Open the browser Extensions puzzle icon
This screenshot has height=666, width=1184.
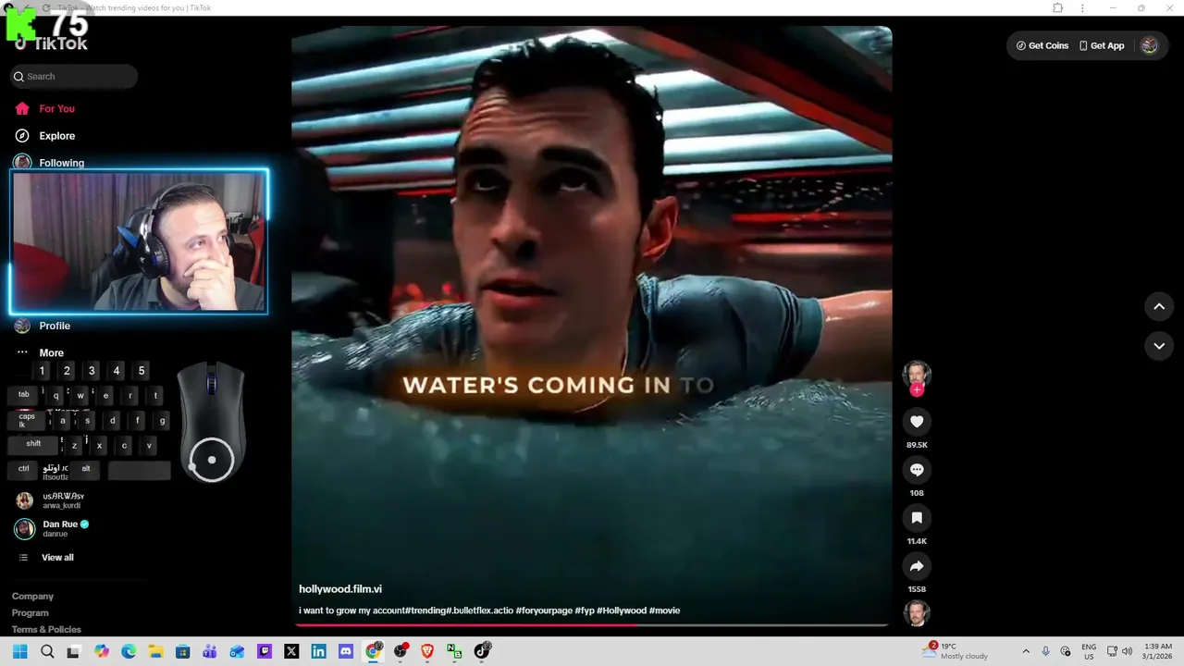1058,8
